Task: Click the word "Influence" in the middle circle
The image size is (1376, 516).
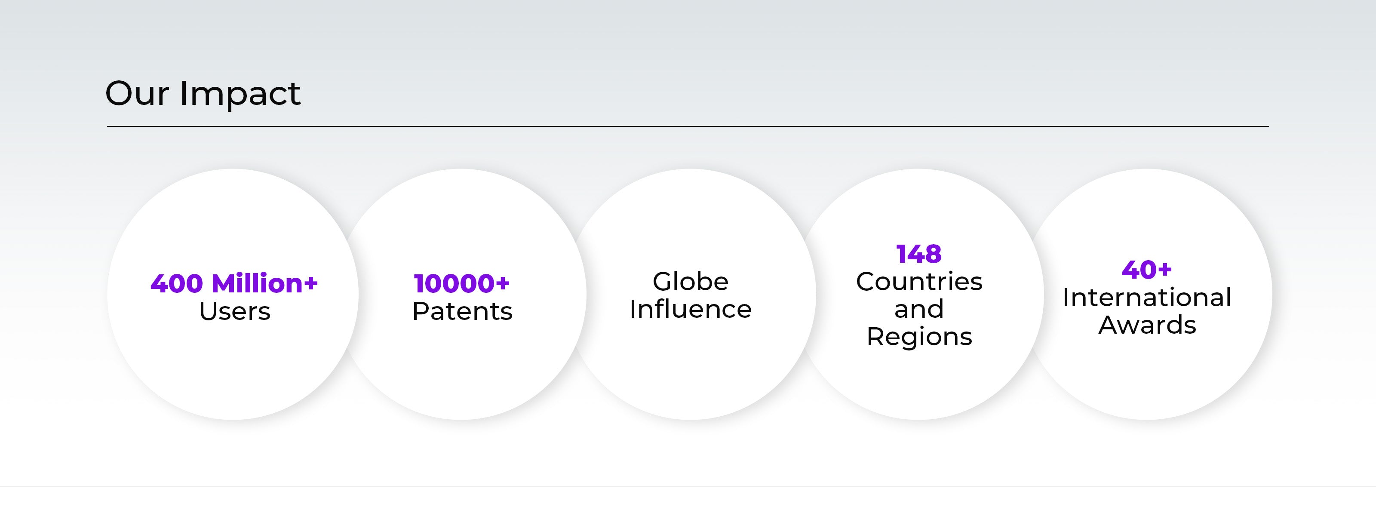Action: [x=690, y=309]
